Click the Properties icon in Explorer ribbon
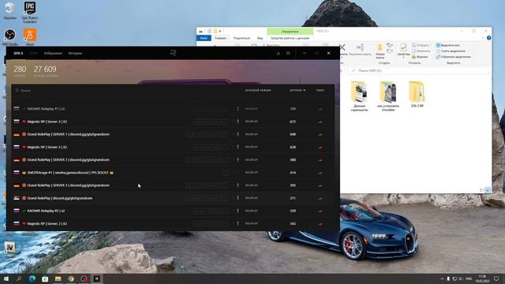Screen dimensions: 505x284 tap(403, 47)
